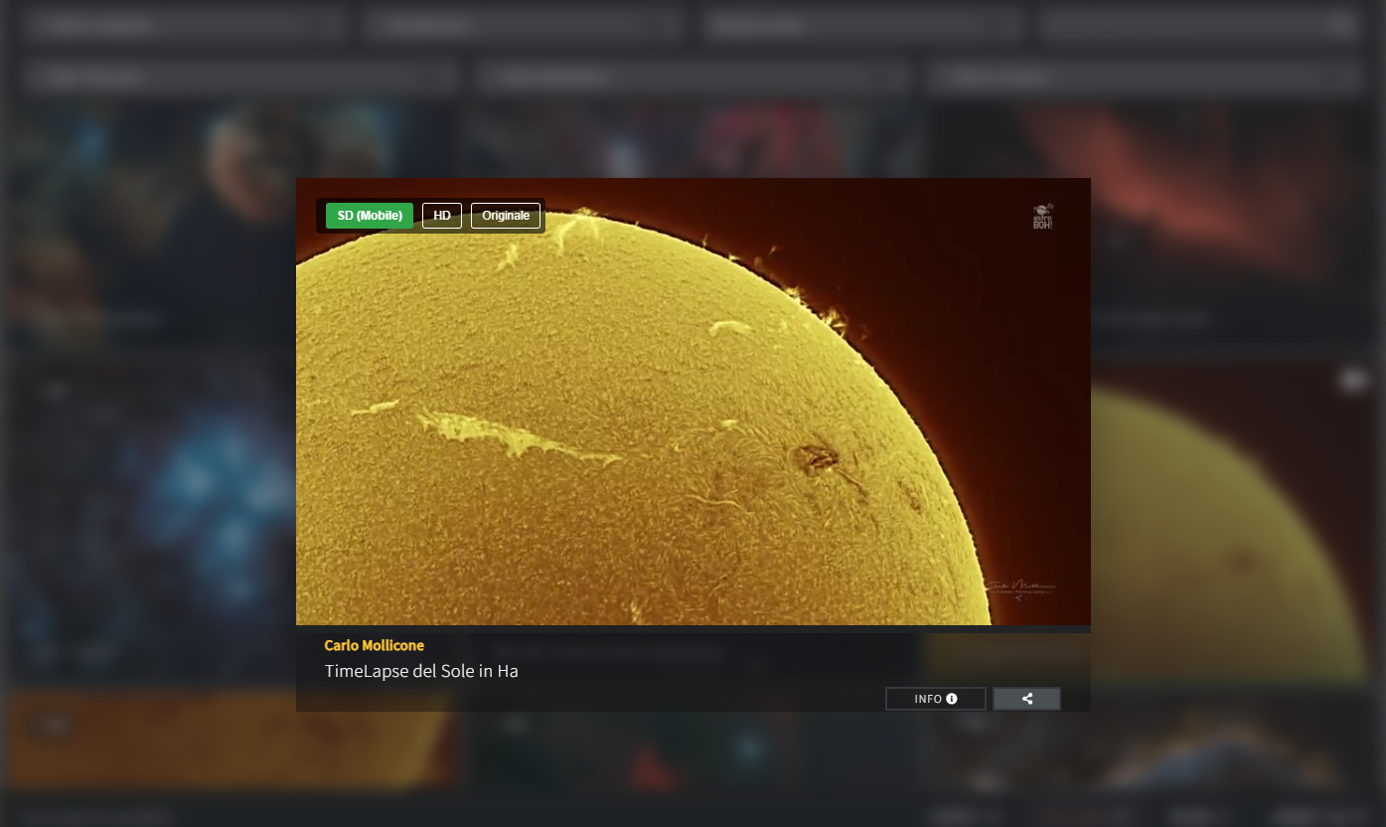Open the first filter dropdown in the top row

[x=181, y=26]
